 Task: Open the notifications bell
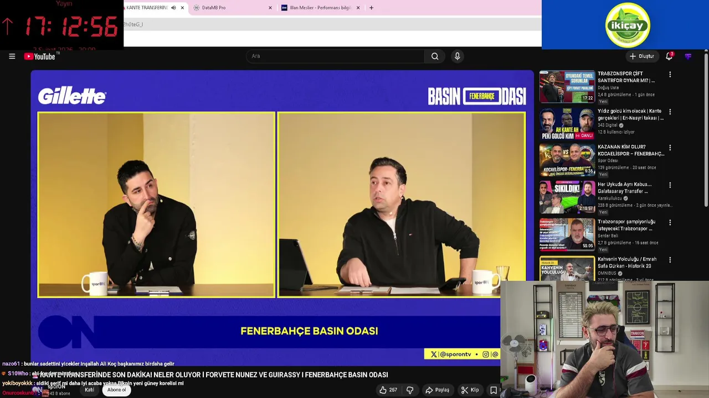(x=669, y=56)
